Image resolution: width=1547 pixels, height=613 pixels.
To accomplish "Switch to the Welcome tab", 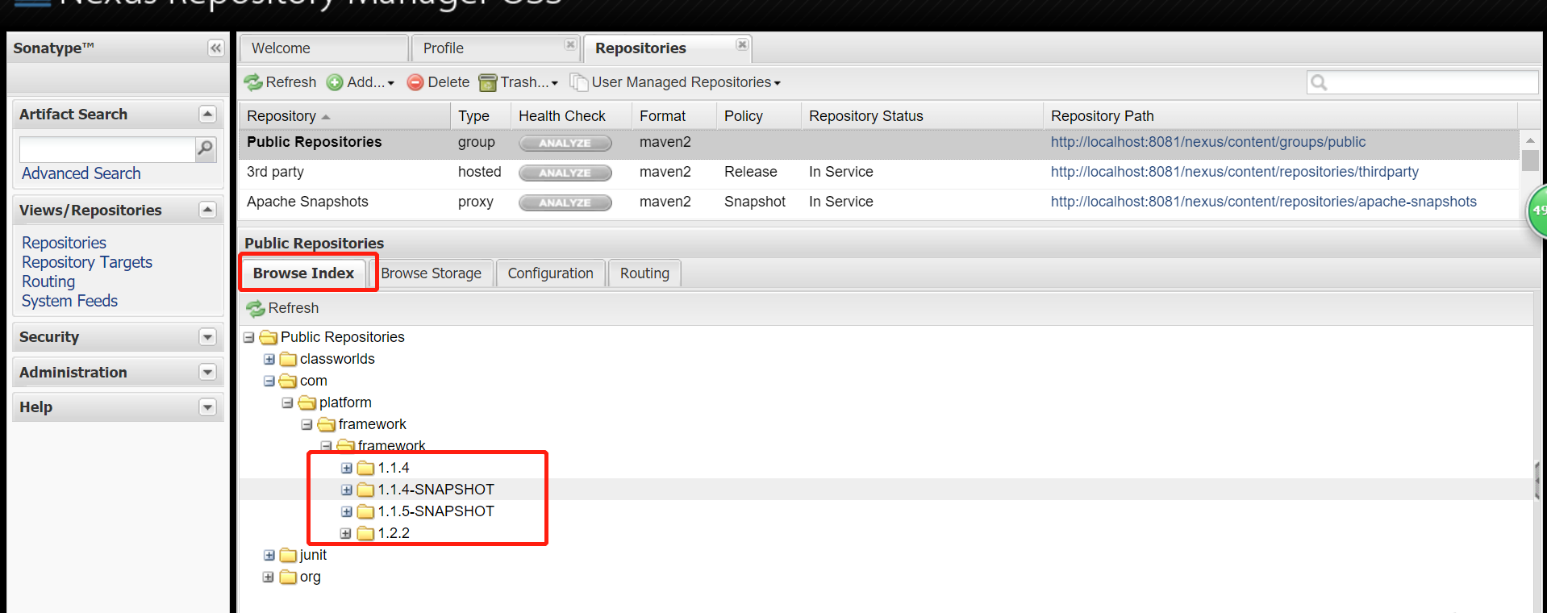I will click(323, 48).
